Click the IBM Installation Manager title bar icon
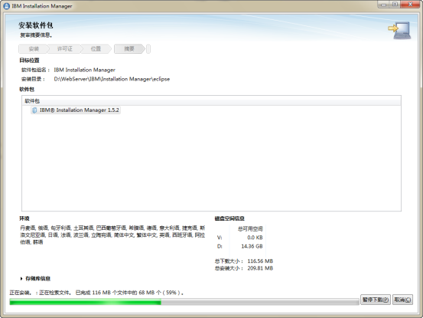 [x=6, y=6]
